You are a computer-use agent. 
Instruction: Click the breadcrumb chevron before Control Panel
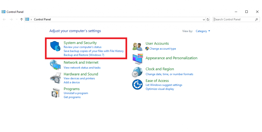point(31,19)
